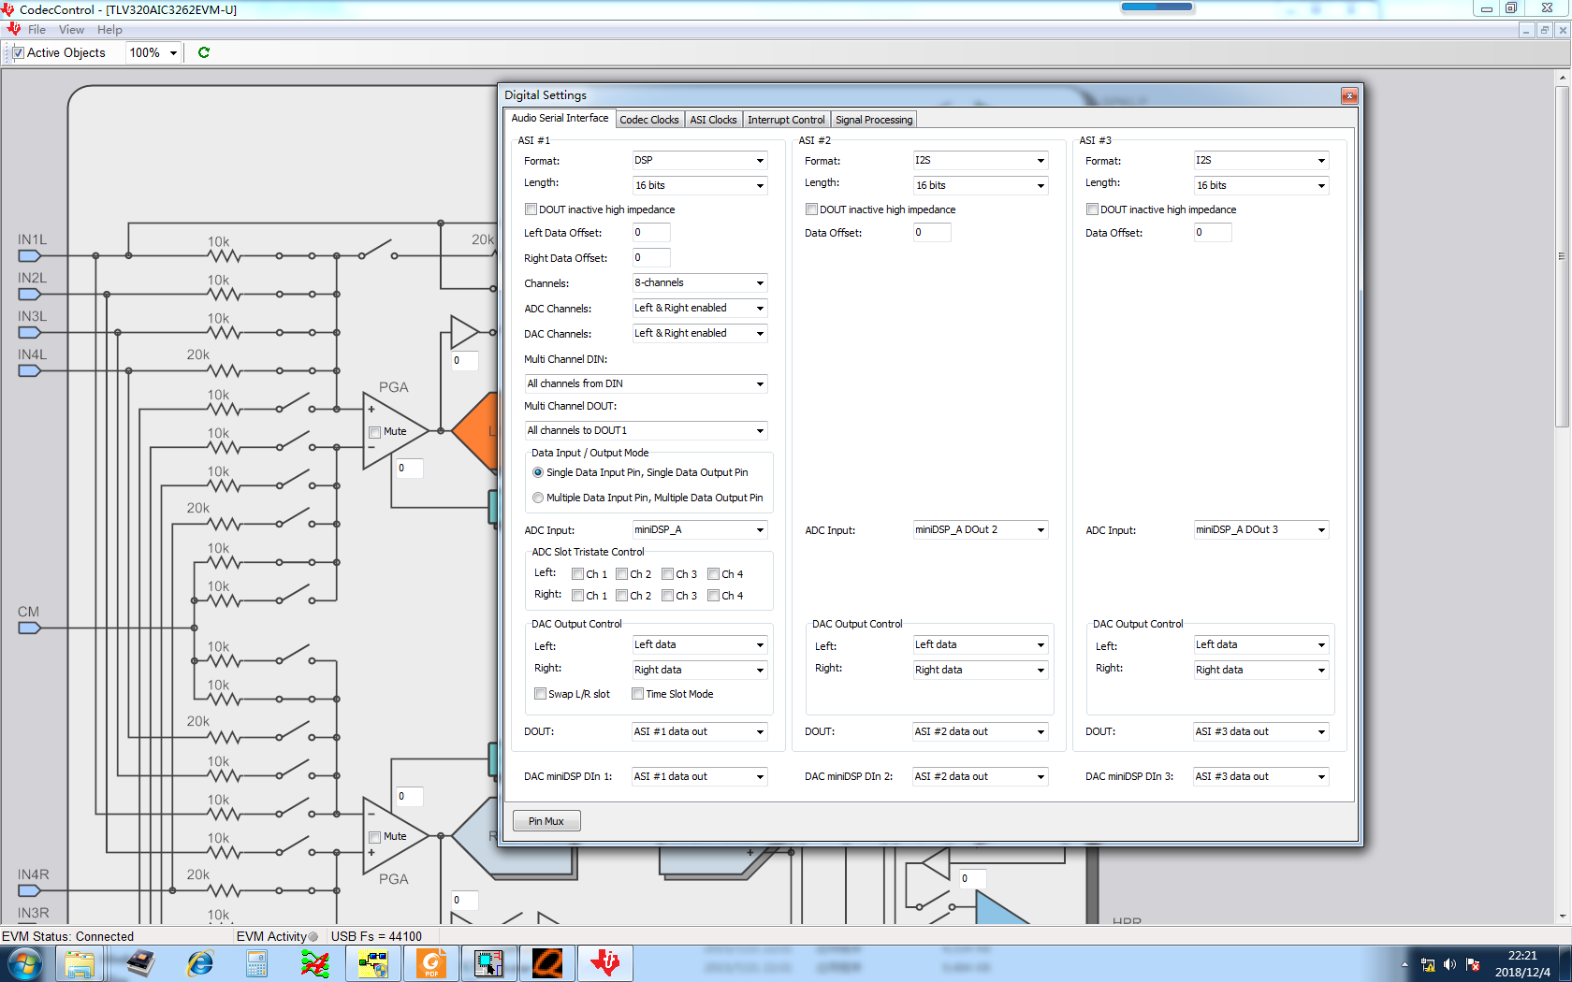Open ASI #1 Format dropdown showing DSP
The height and width of the screenshot is (982, 1572).
[x=700, y=161]
